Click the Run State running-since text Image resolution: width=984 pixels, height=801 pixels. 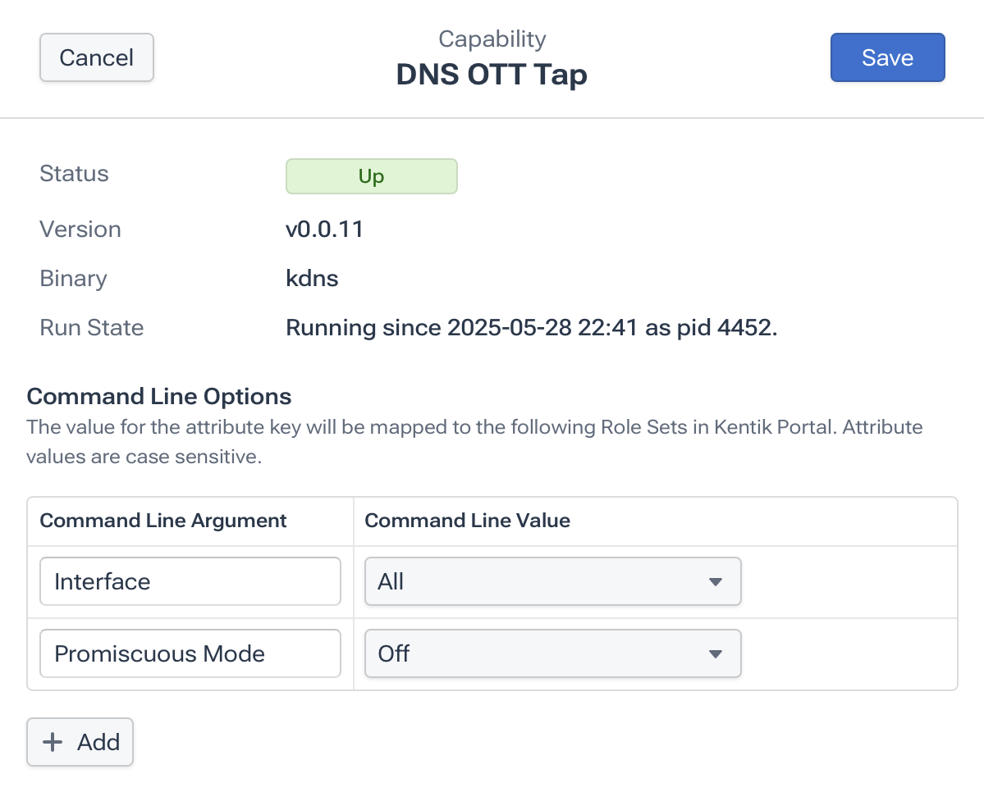pyautogui.click(x=531, y=328)
